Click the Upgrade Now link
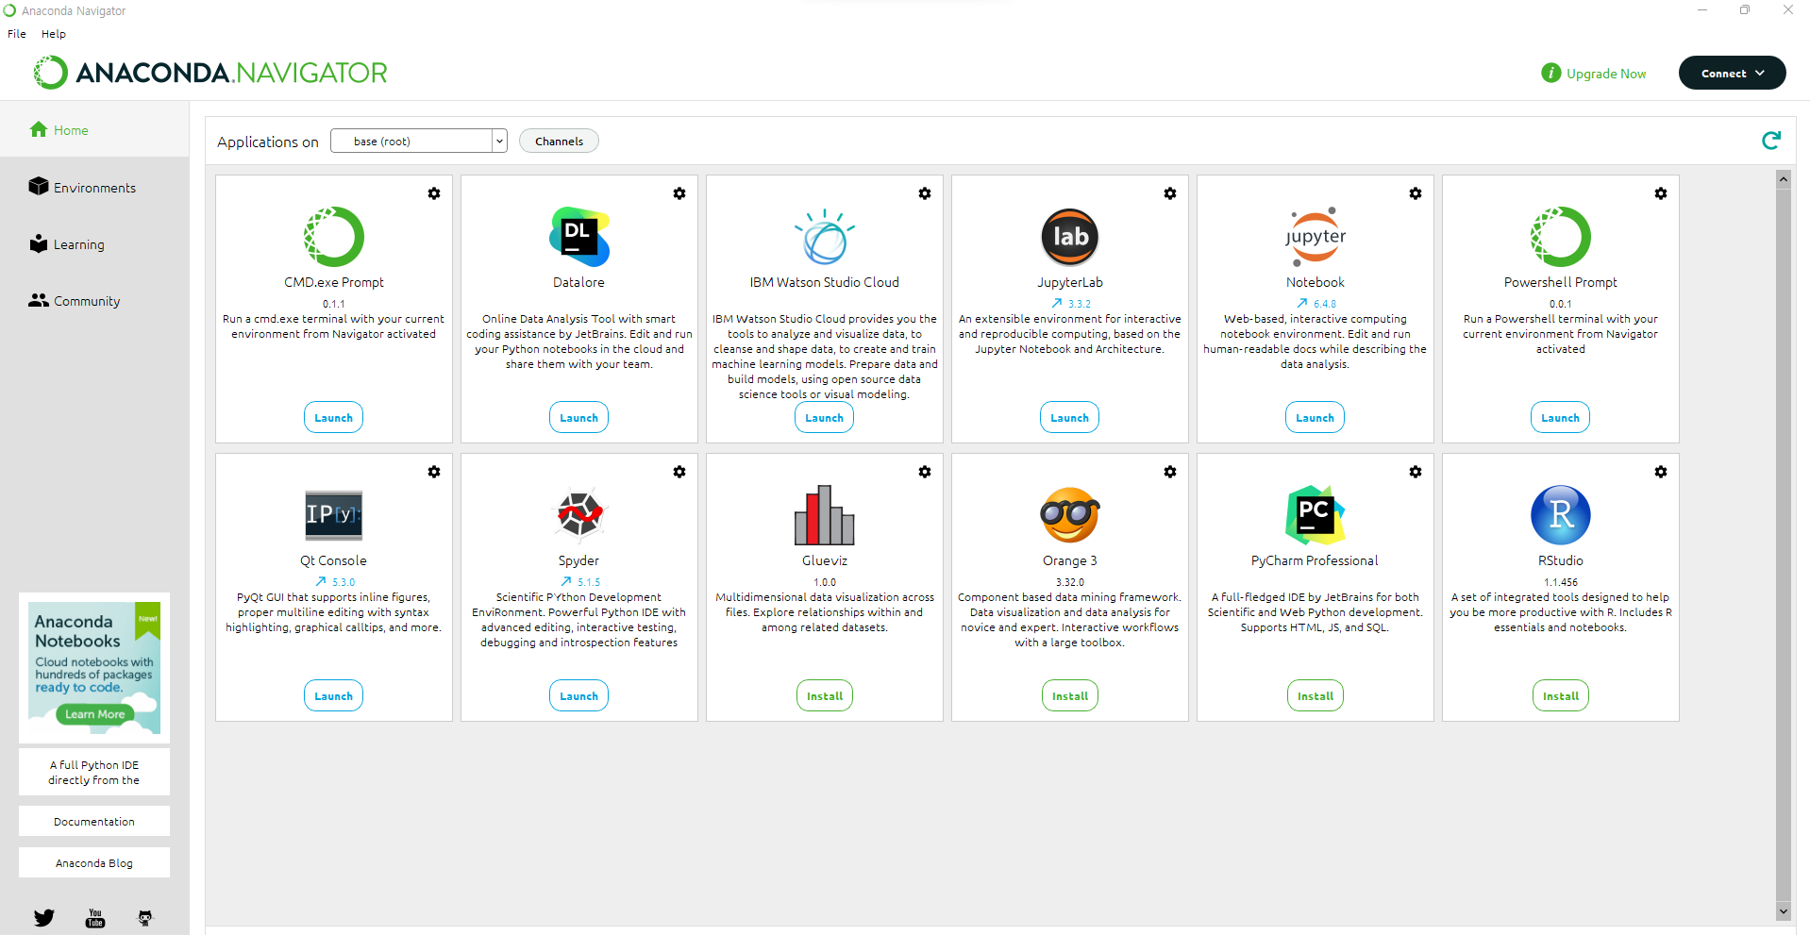 1606,74
